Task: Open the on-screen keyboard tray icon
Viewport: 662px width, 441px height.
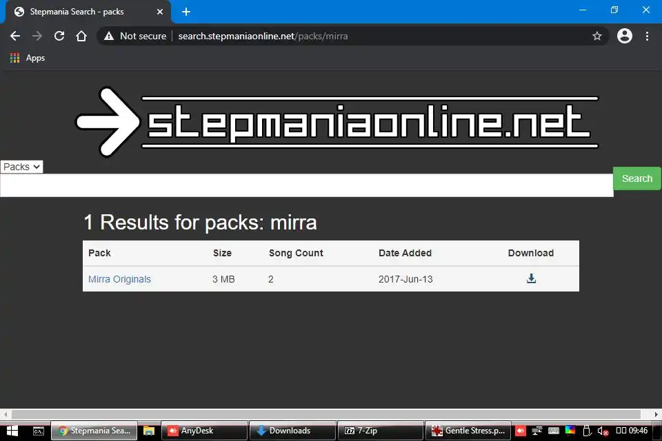Action: (x=554, y=431)
